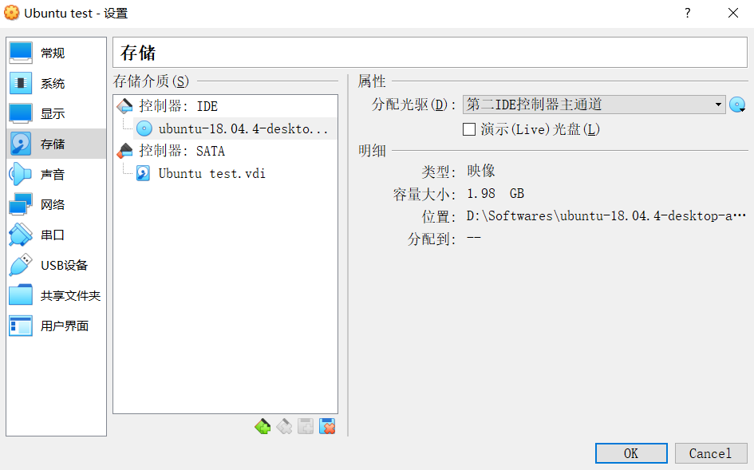Open the 常规 (General) settings category

point(57,53)
